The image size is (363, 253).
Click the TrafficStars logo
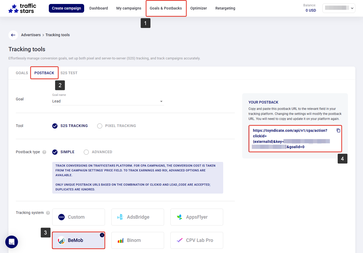click(x=22, y=8)
